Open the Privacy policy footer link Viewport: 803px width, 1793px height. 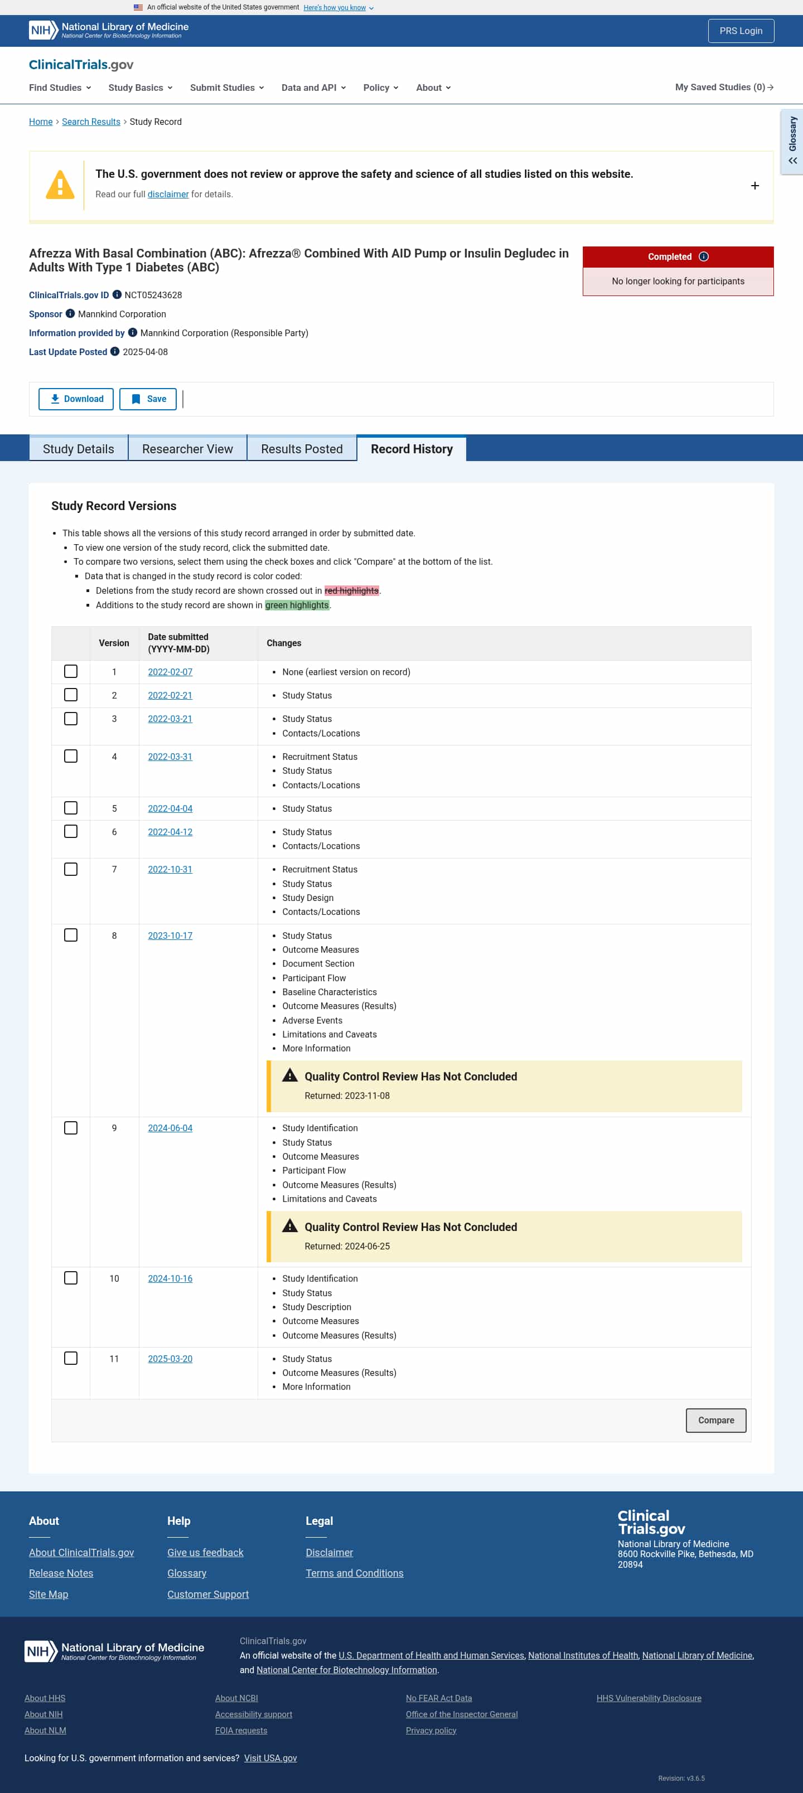pos(431,1731)
